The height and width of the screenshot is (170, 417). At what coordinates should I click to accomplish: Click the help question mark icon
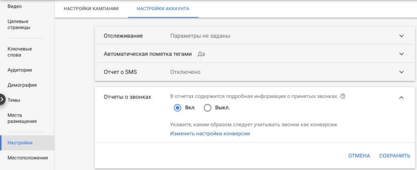(x=343, y=96)
